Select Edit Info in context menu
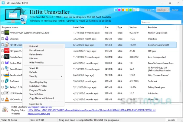Viewport: 183px width, 122px height. [44, 58]
